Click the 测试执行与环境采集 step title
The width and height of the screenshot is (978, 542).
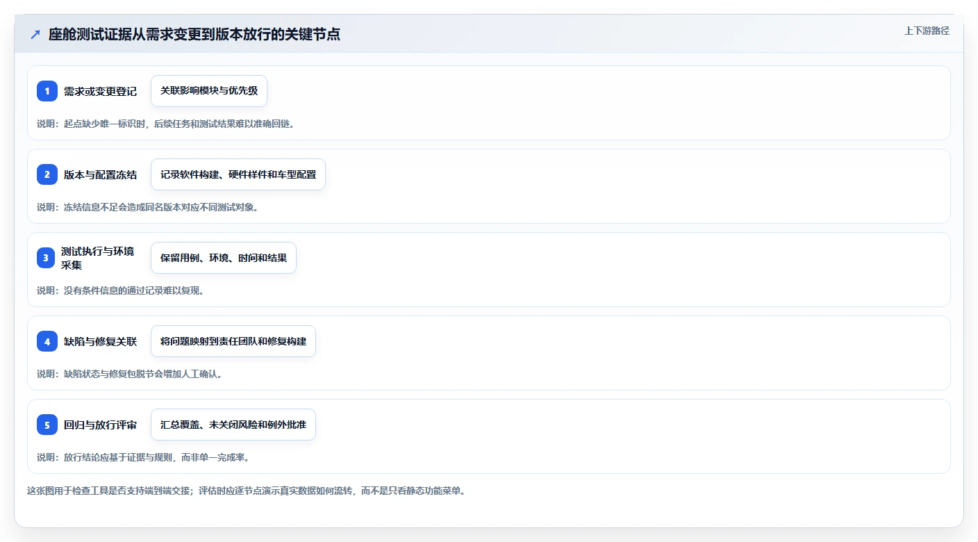97,258
